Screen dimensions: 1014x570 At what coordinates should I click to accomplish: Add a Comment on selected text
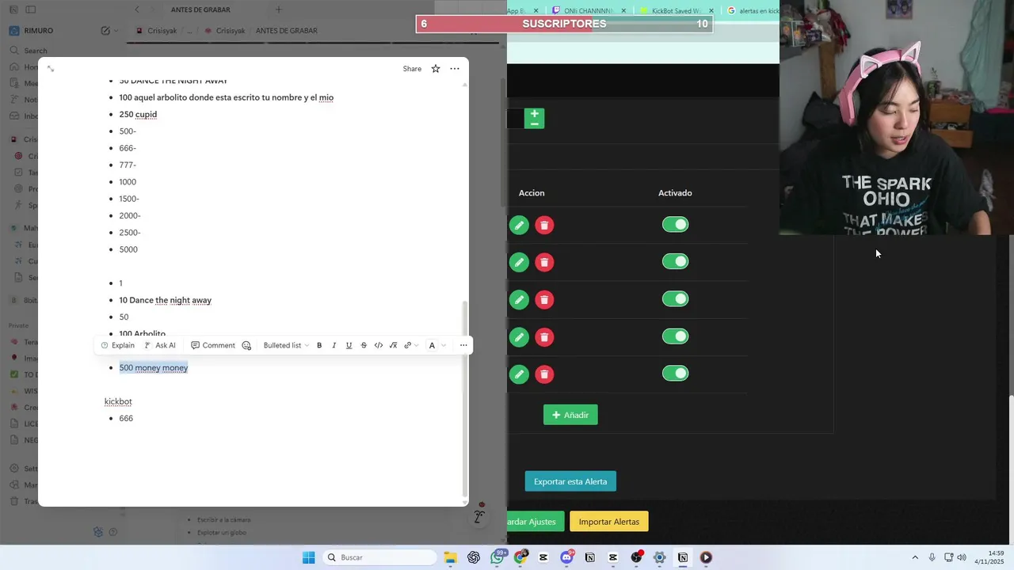click(x=213, y=345)
